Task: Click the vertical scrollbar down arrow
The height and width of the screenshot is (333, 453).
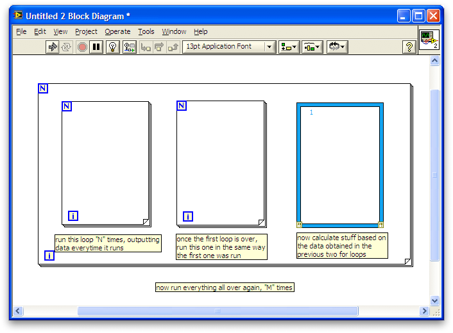Action: coord(434,300)
